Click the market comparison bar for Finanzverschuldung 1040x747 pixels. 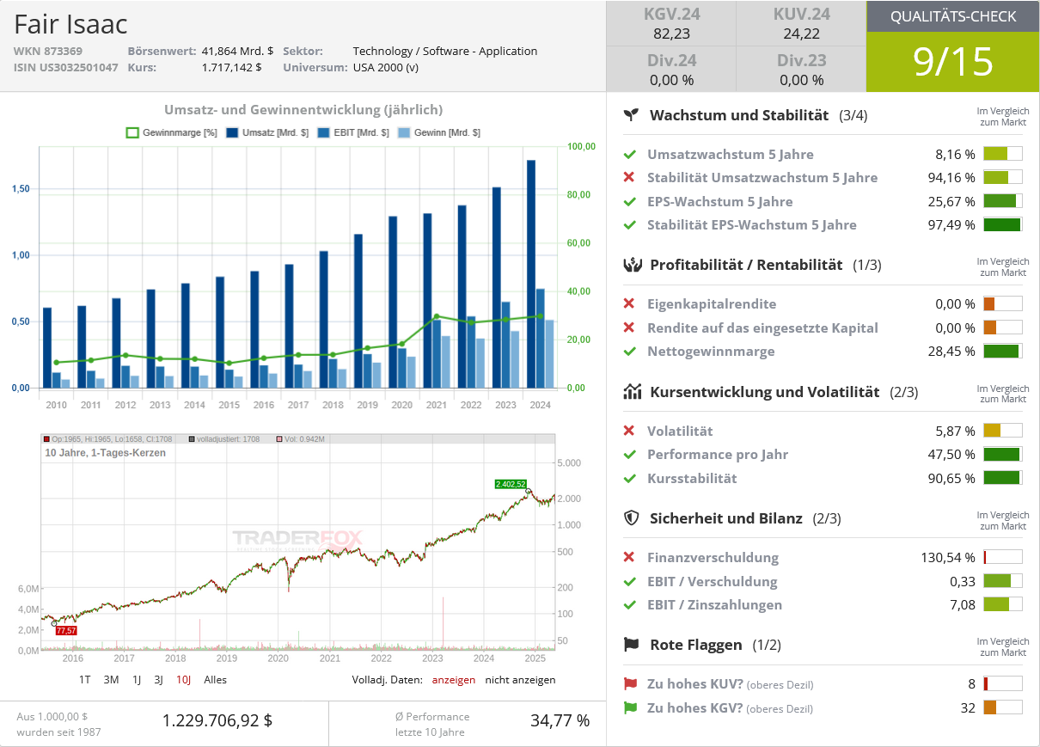coord(1003,557)
